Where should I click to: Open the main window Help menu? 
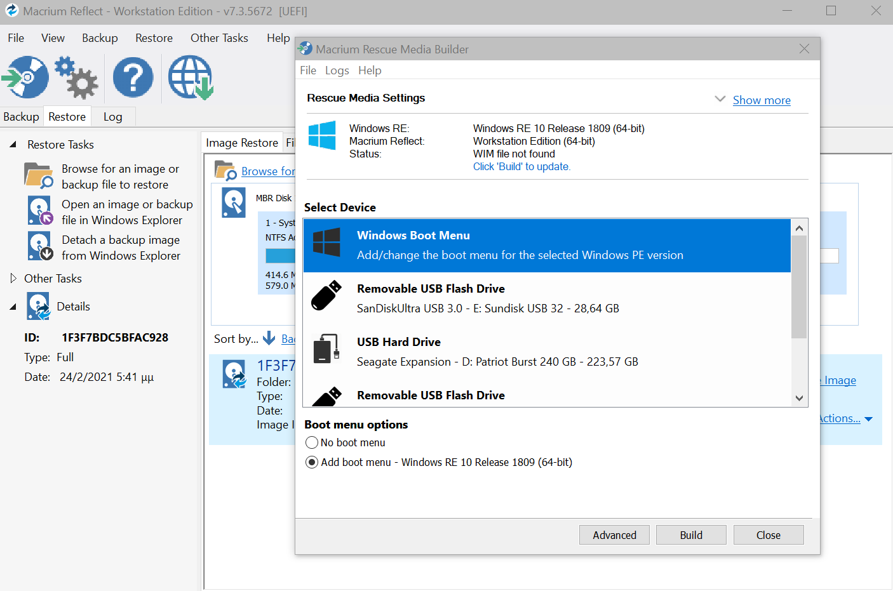pyautogui.click(x=278, y=38)
